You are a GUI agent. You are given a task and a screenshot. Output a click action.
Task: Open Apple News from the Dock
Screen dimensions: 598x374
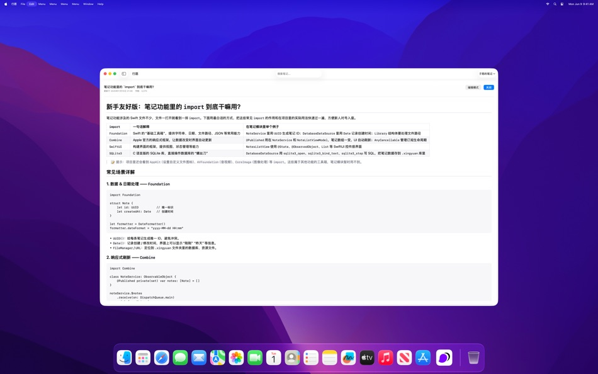(x=403, y=358)
